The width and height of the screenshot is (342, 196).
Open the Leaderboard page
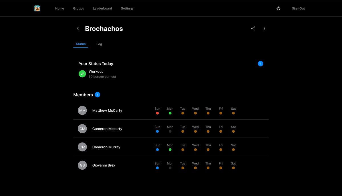click(102, 9)
